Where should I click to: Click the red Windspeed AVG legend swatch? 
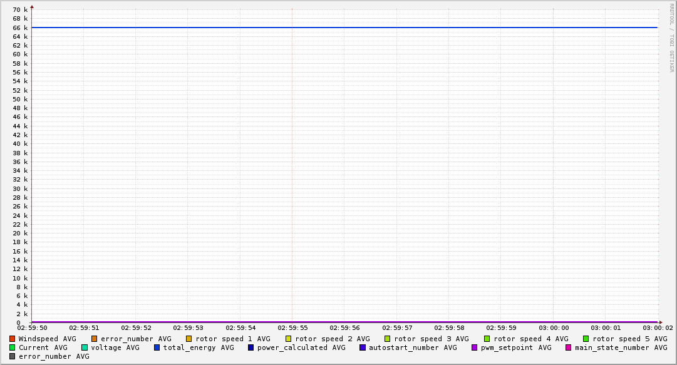coord(12,339)
